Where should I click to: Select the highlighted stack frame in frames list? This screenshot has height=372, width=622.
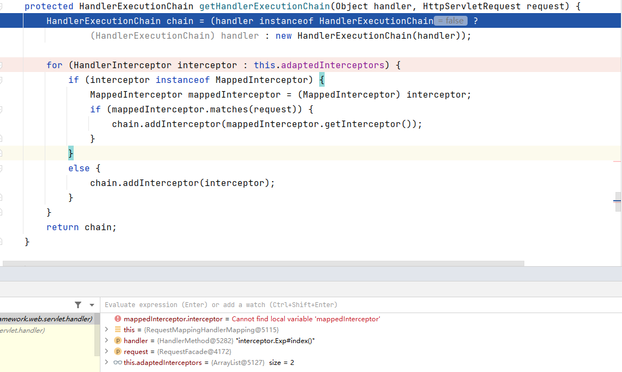coord(46,319)
